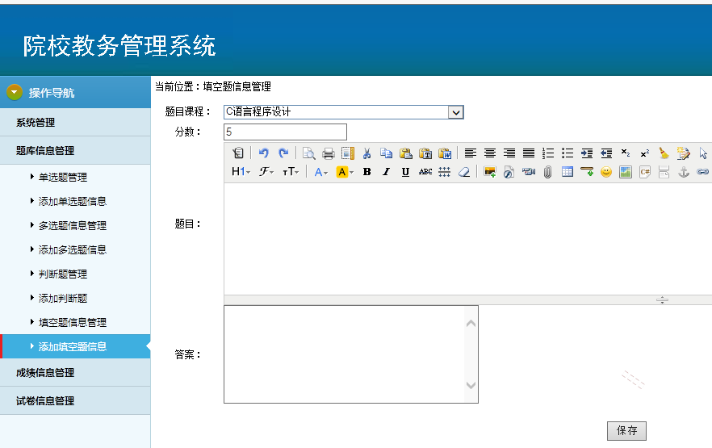Increase indent in editor
The height and width of the screenshot is (448, 712).
coord(587,153)
